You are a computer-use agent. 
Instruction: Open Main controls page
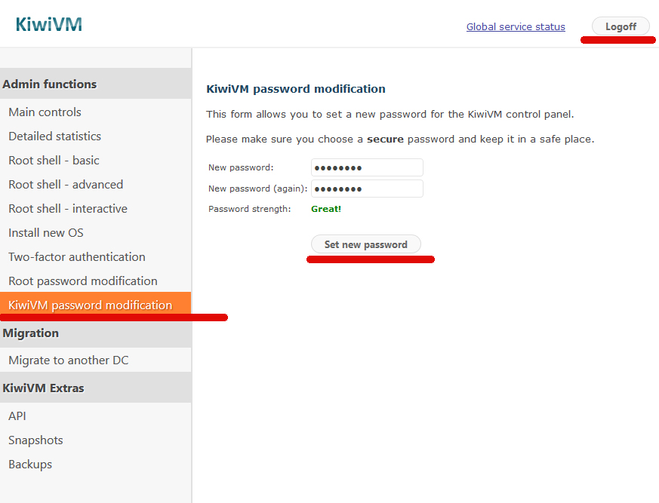[45, 112]
